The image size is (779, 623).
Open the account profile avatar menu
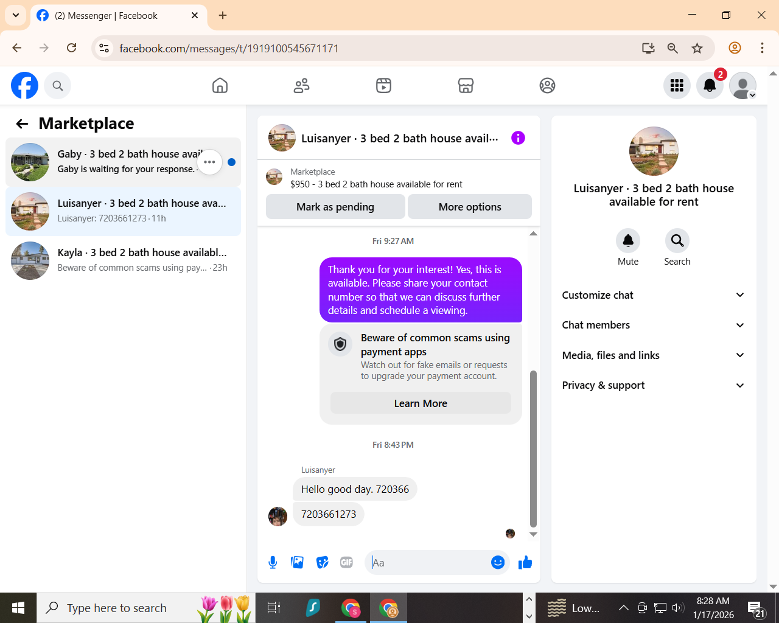[742, 86]
